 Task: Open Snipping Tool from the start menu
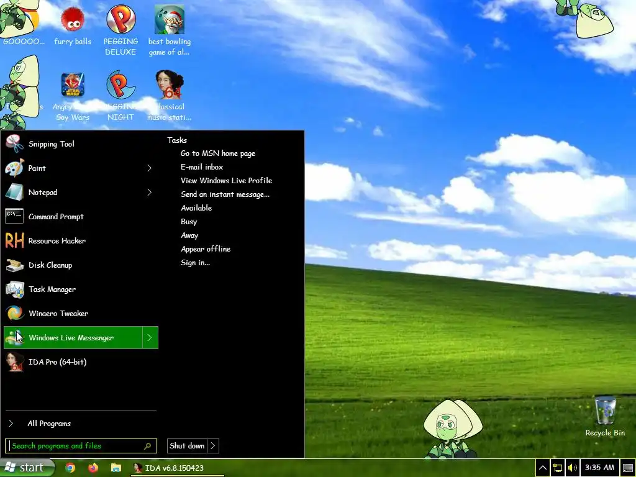tap(80, 144)
